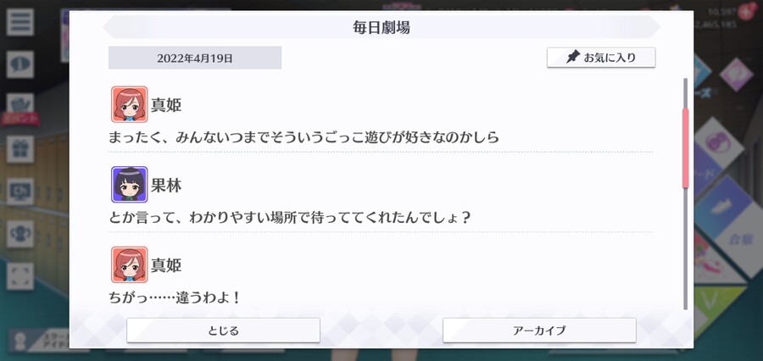Screen dimensions: 763x361
Task: Click the pin icon next to お気に入り
Action: pyautogui.click(x=574, y=58)
